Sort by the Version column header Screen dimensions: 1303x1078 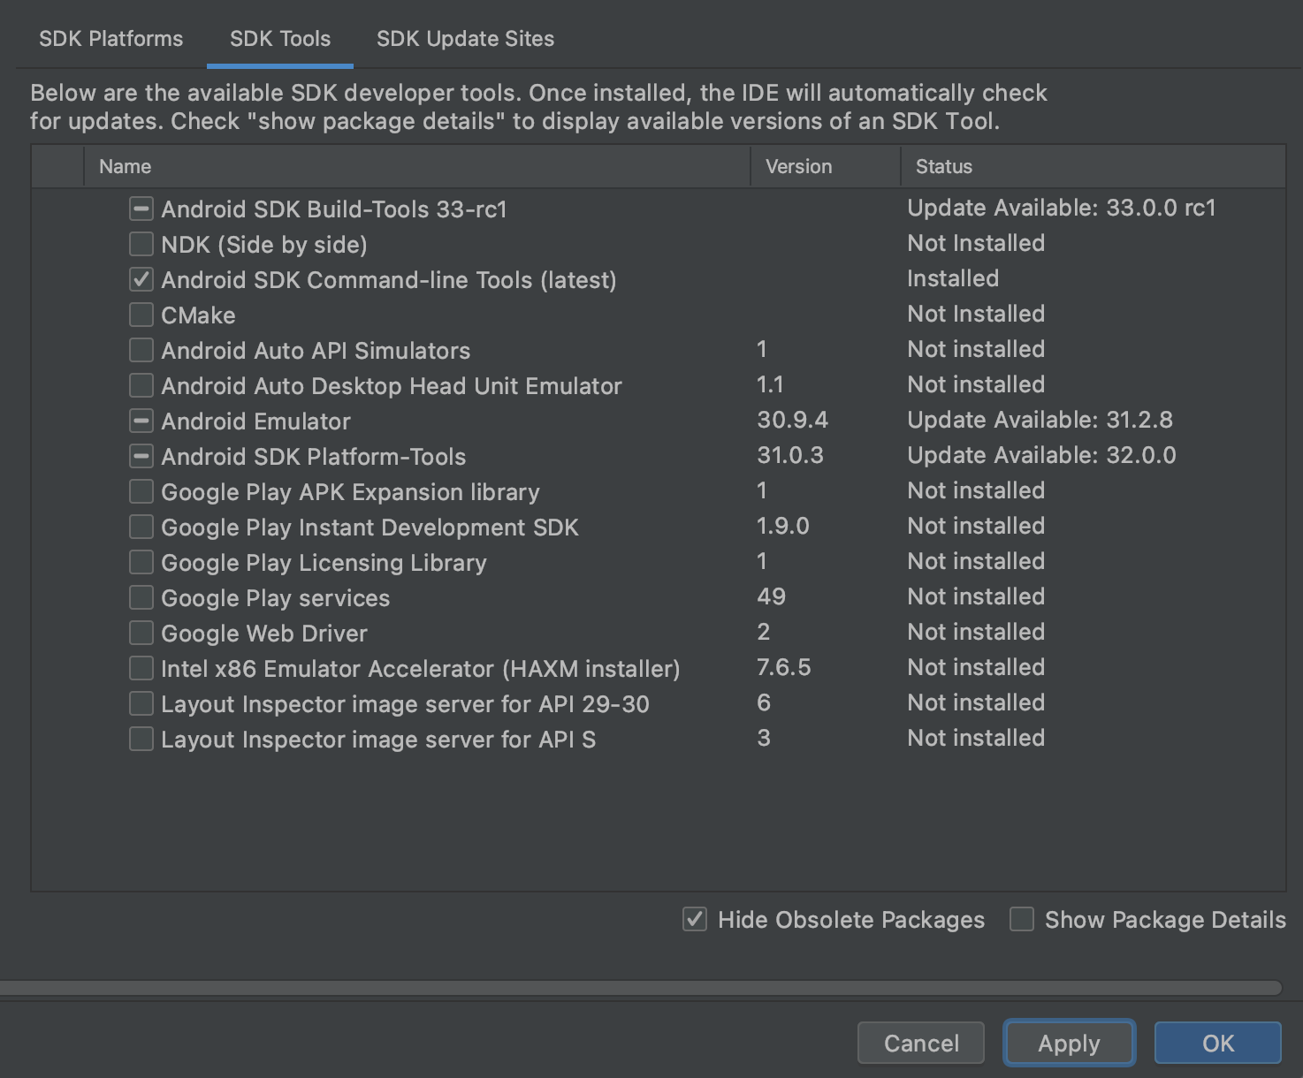[826, 166]
